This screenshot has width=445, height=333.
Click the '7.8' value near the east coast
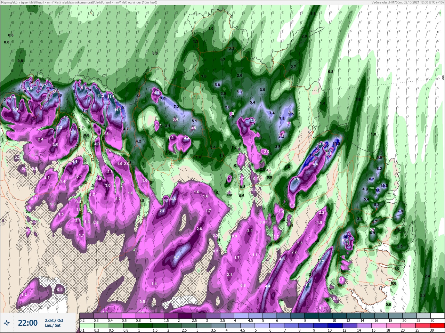400,211
